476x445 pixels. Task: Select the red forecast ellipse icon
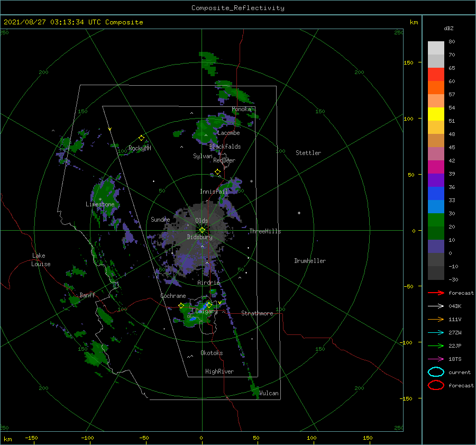436,385
